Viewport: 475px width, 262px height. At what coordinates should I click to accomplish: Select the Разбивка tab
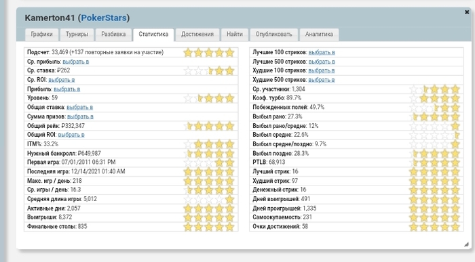113,35
